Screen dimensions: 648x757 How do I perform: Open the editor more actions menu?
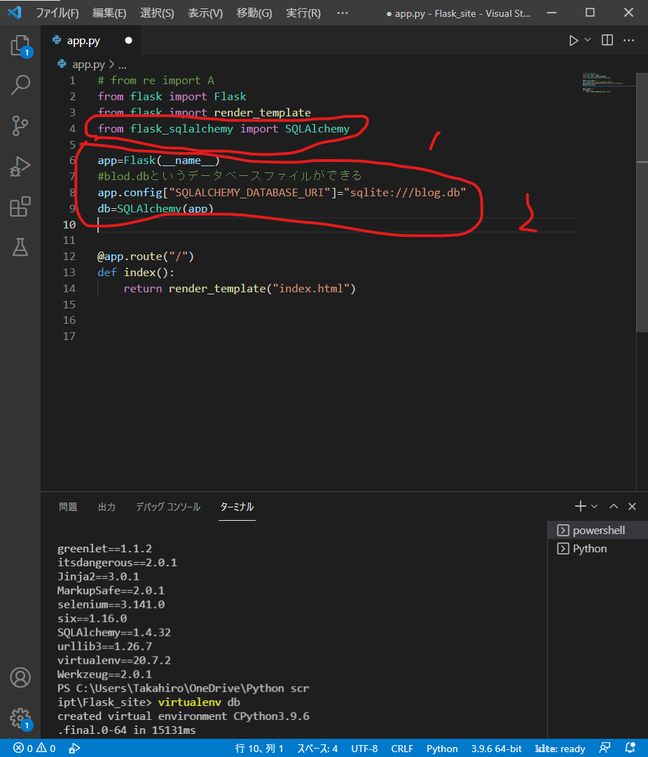click(x=628, y=41)
